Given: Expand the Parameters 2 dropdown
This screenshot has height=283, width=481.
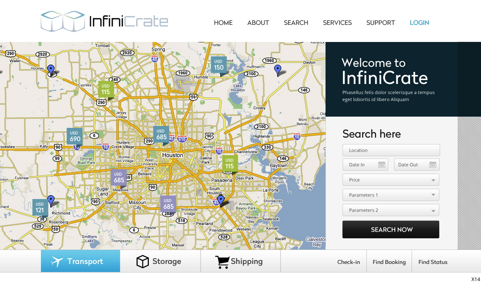Looking at the screenshot, I should 391,210.
